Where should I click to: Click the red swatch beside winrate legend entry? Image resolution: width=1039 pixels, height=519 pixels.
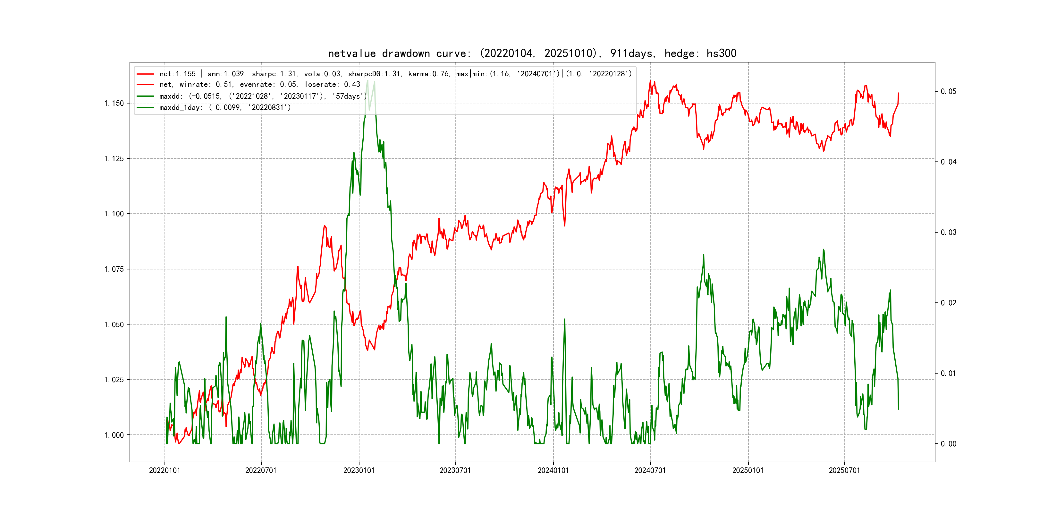[x=145, y=85]
